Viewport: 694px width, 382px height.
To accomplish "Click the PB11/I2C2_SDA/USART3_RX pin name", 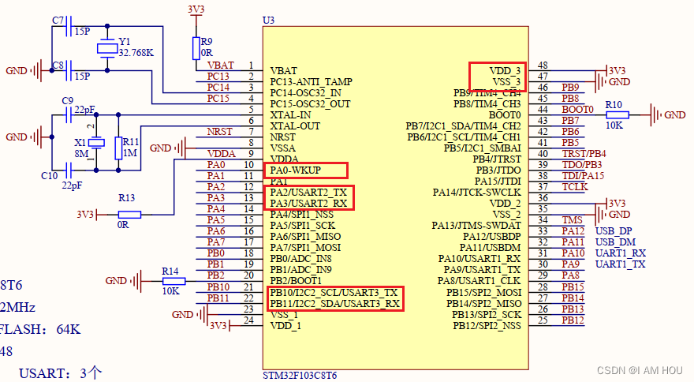I will [x=334, y=304].
